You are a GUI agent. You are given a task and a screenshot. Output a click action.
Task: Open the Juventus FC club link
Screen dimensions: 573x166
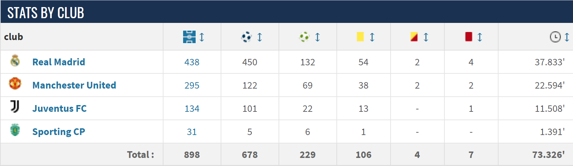coord(60,108)
